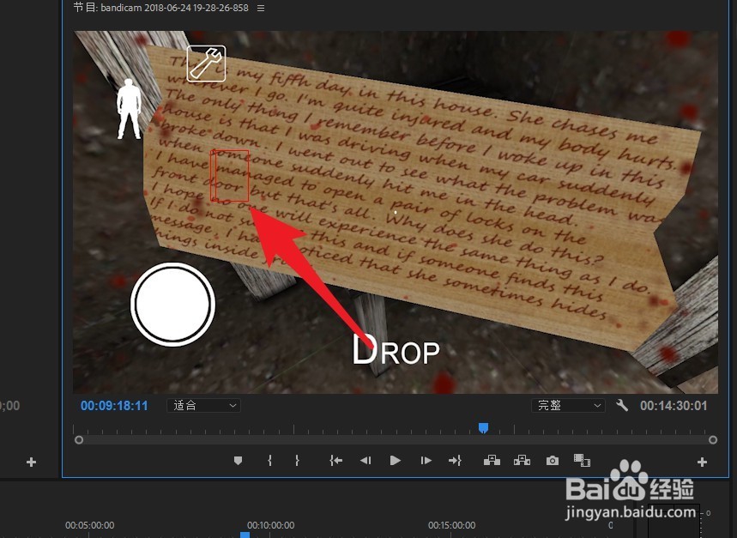Click 00:15:00:00 on the timeline ruler
Image resolution: width=737 pixels, height=538 pixels.
(x=451, y=525)
